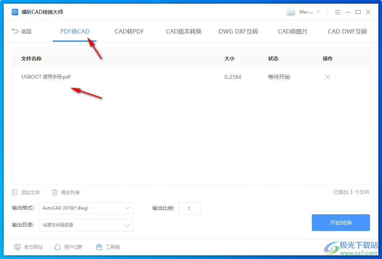Maximize the application window
Image resolution: width=382 pixels, height=259 pixels.
358,12
